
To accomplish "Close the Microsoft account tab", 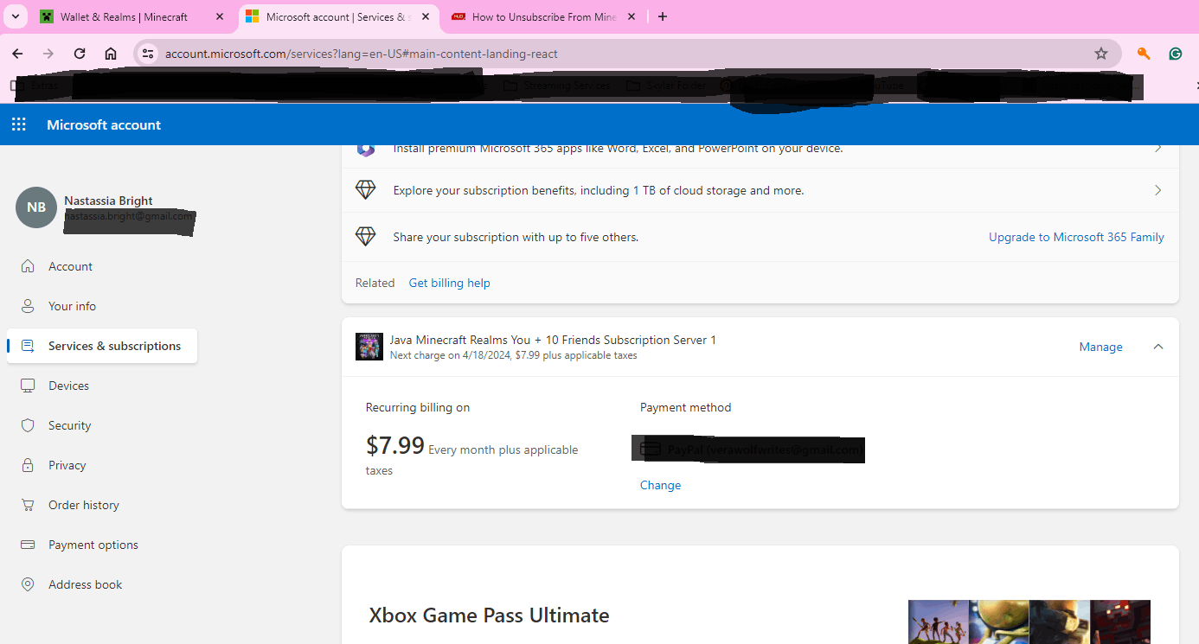I will click(x=426, y=16).
